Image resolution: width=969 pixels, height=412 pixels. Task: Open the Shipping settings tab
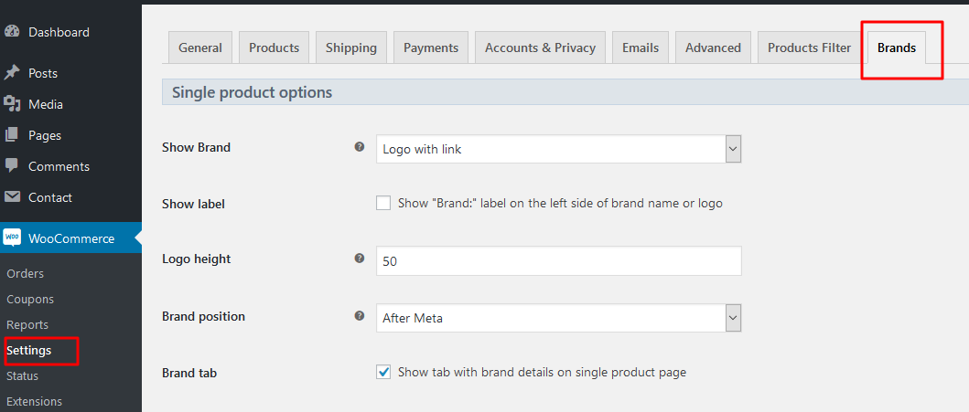point(350,48)
